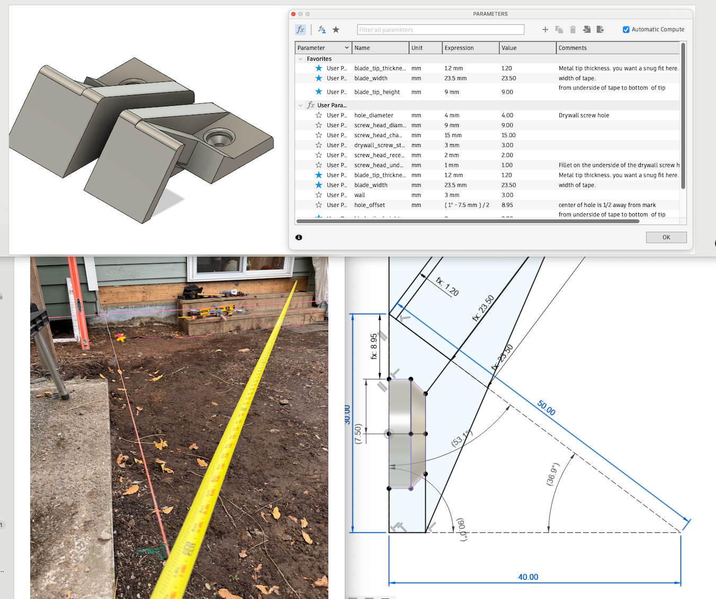The image size is (716, 599).
Task: Select the wall expression '3 mm' cell
Action: click(x=452, y=195)
